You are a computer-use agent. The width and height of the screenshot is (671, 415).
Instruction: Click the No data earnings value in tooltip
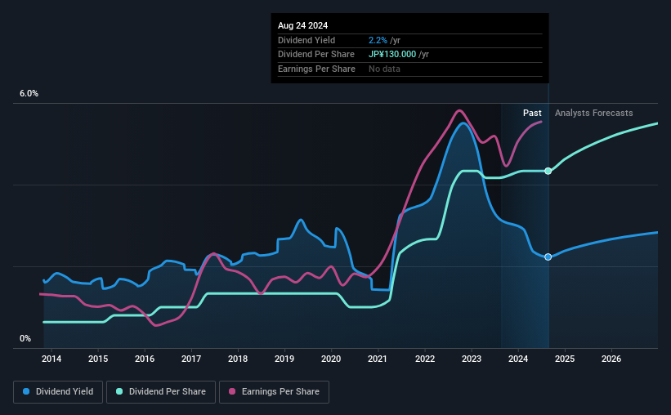(385, 69)
